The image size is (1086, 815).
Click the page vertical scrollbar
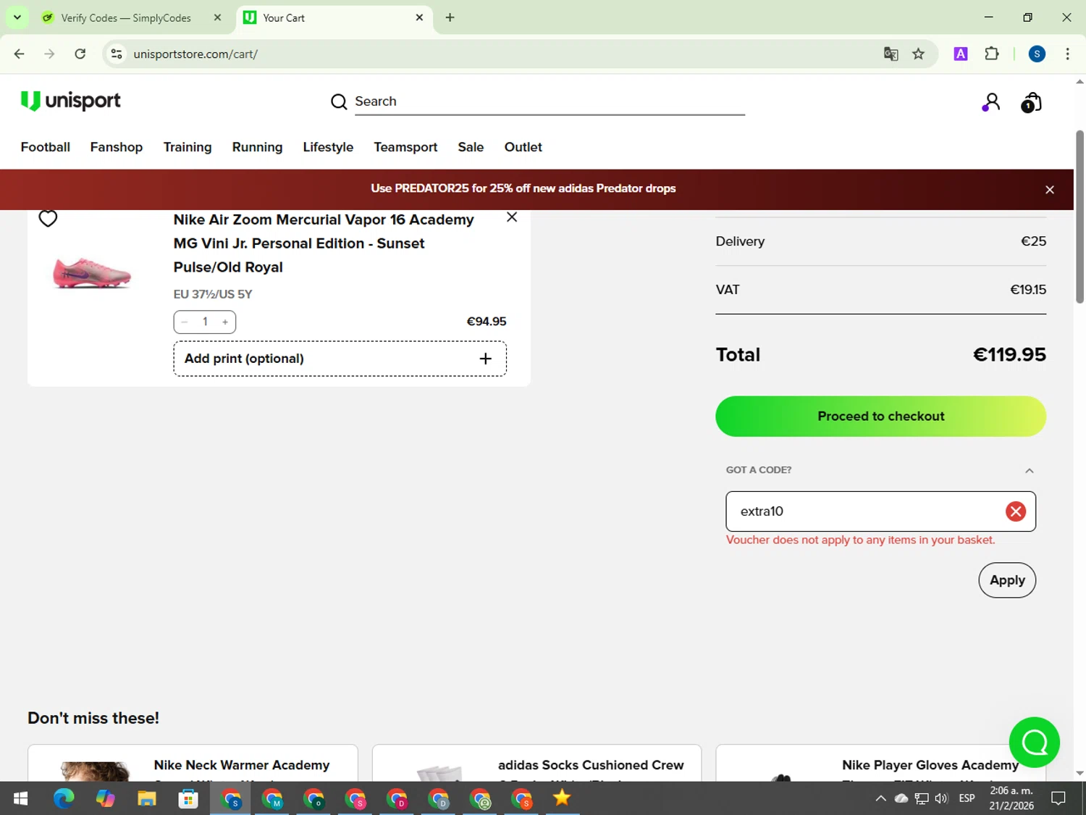click(x=1079, y=217)
